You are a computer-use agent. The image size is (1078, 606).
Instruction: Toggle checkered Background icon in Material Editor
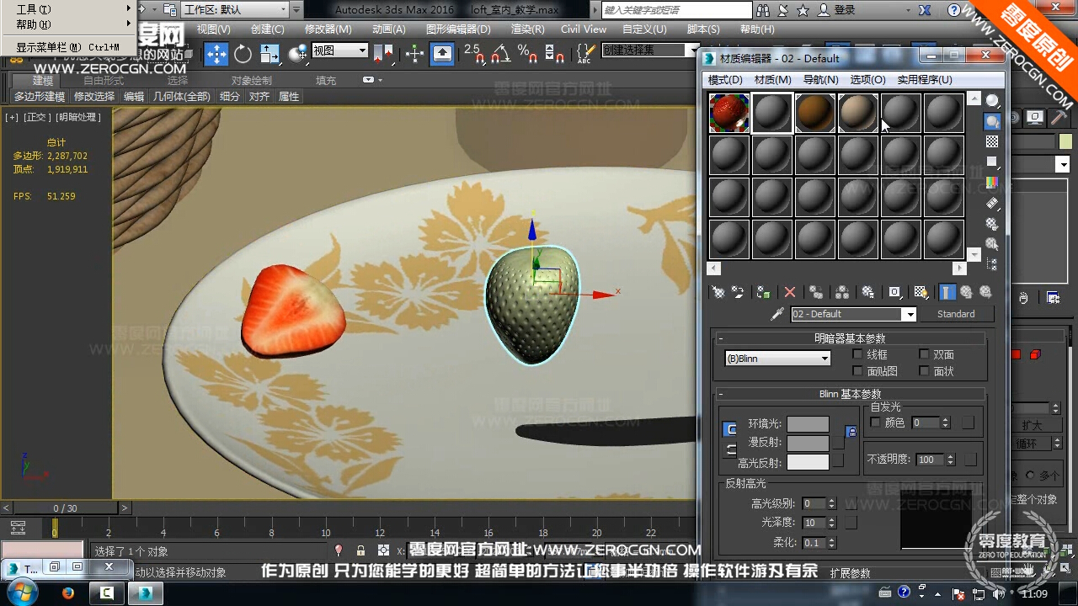coord(992,141)
